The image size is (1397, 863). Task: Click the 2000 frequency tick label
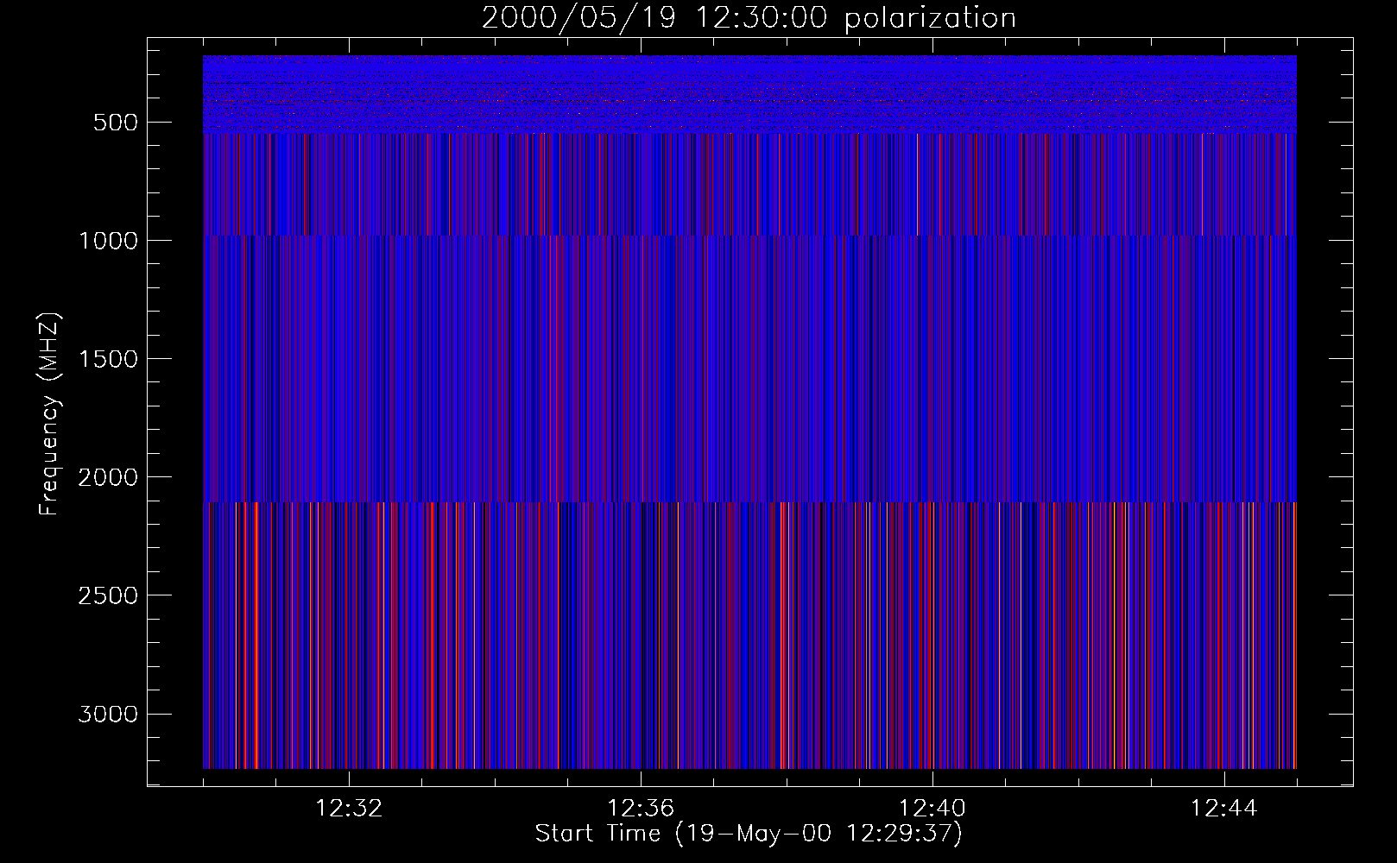click(x=108, y=477)
